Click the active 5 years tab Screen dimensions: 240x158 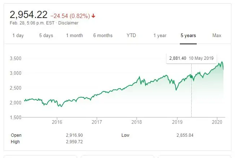pos(188,35)
